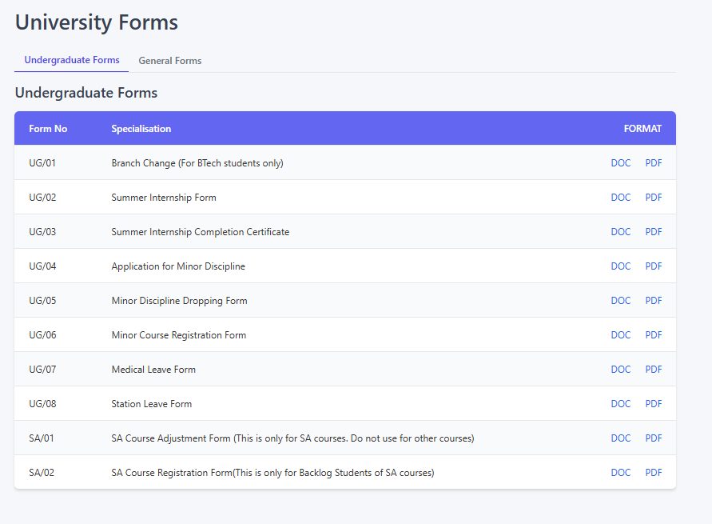The height and width of the screenshot is (524, 712).
Task: Get PDF of Summer Internship Completion Certificate
Action: coord(654,232)
